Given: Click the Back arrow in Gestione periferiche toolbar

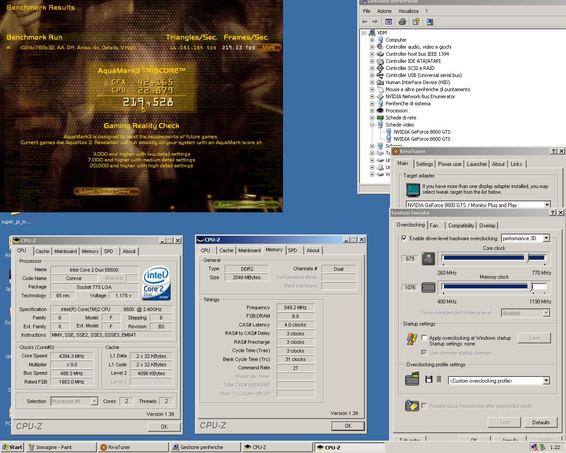Looking at the screenshot, I should click(x=365, y=22).
